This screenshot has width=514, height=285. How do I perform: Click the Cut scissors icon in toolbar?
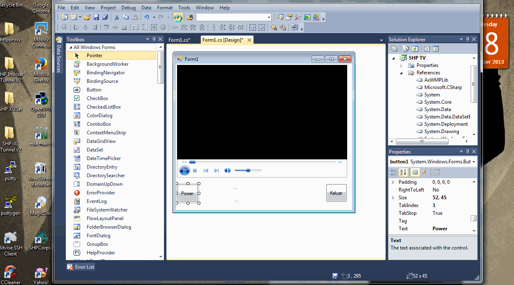coord(117,17)
